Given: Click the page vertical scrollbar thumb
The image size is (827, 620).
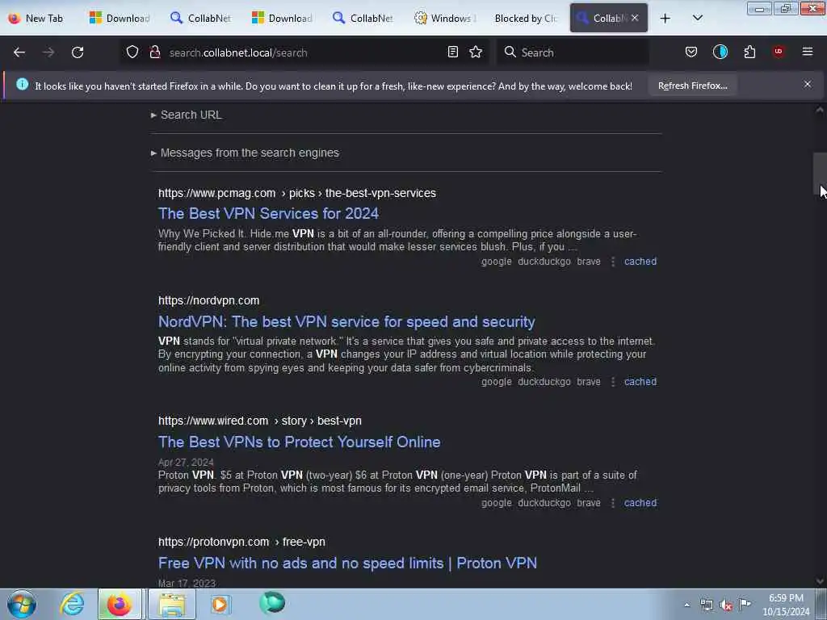Looking at the screenshot, I should [820, 174].
